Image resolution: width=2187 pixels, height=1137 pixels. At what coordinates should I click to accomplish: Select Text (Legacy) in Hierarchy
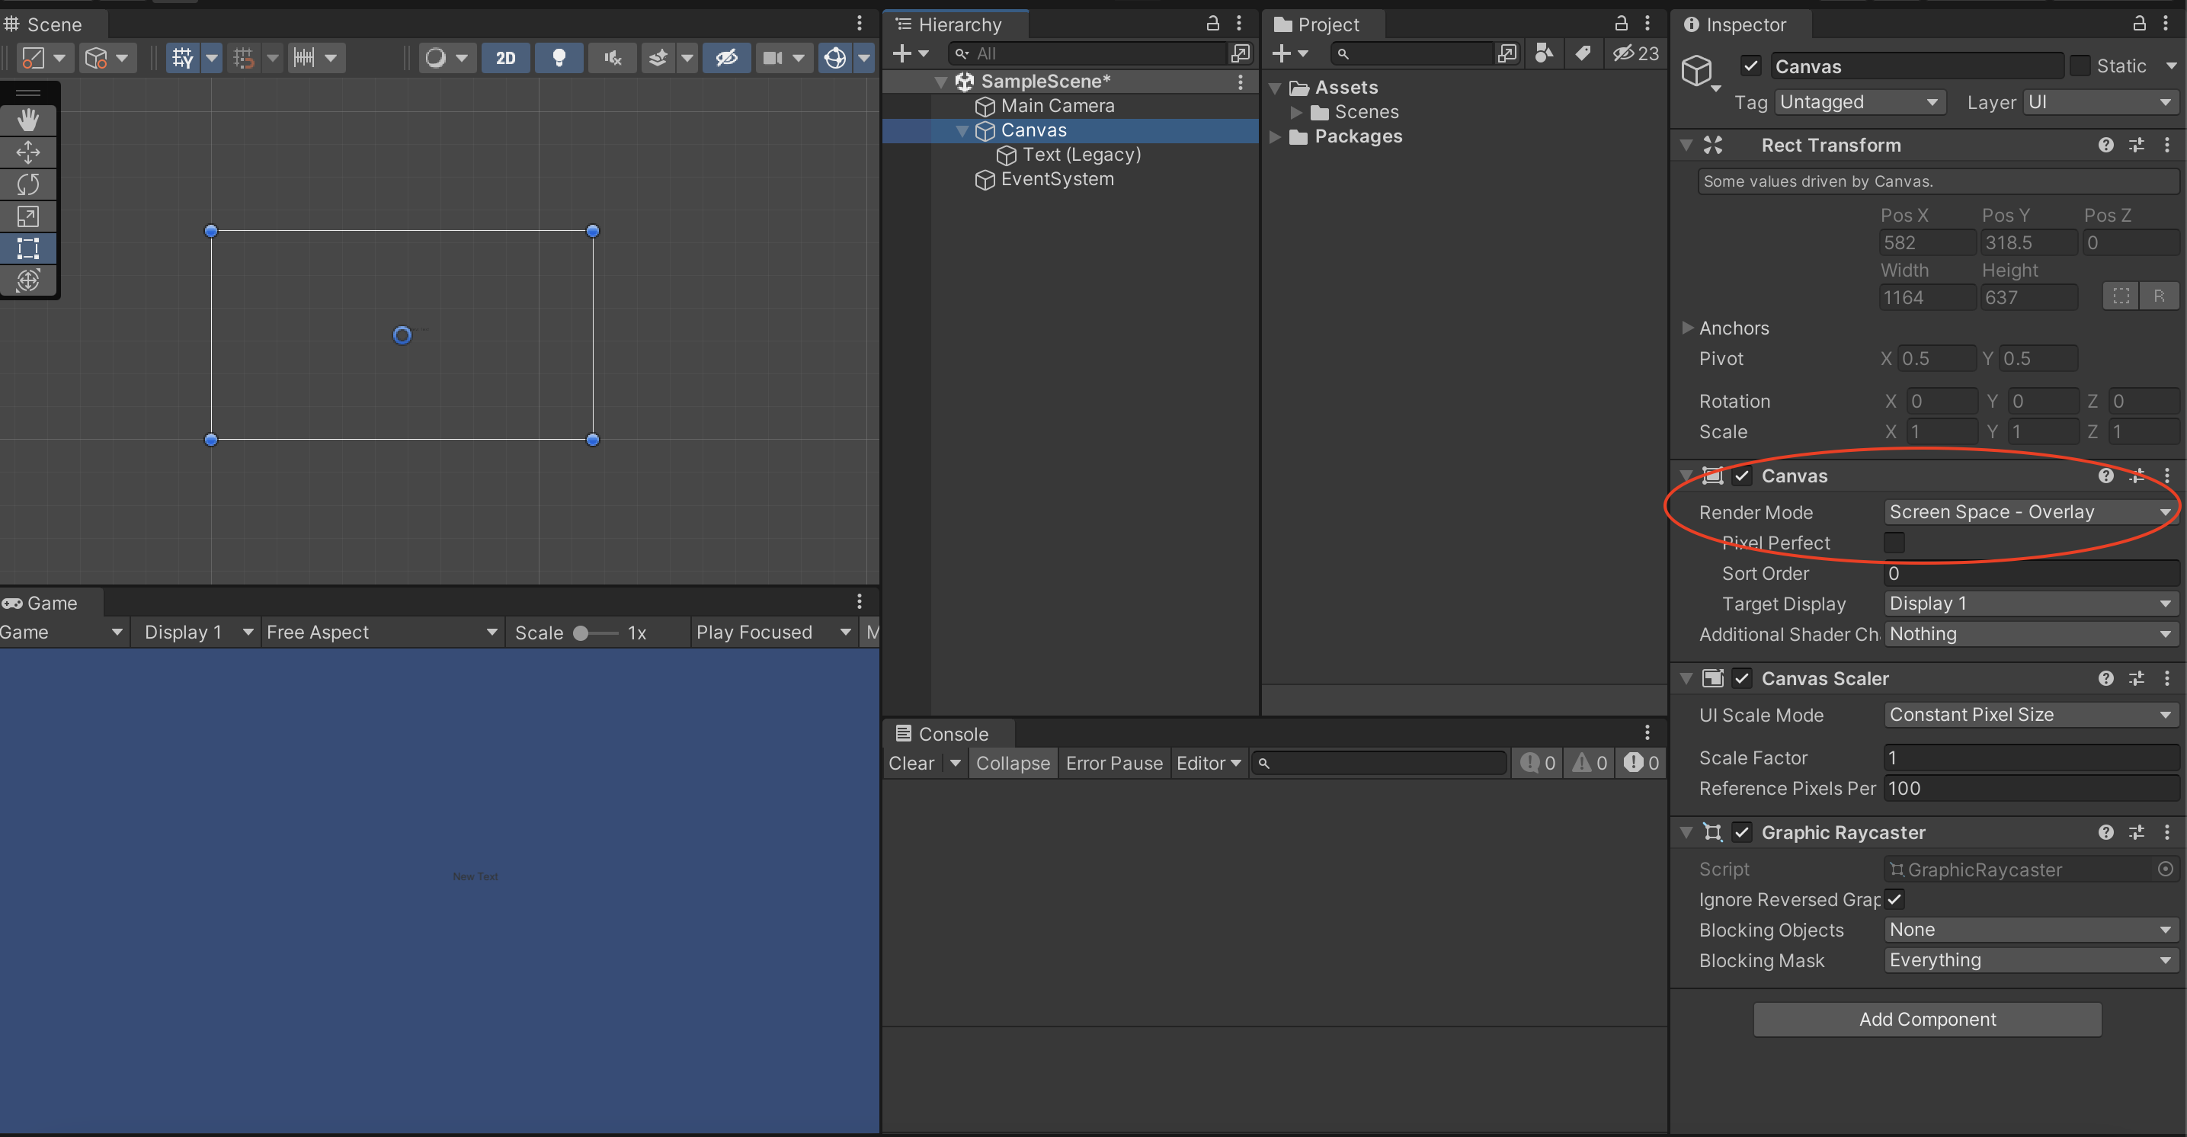tap(1081, 155)
